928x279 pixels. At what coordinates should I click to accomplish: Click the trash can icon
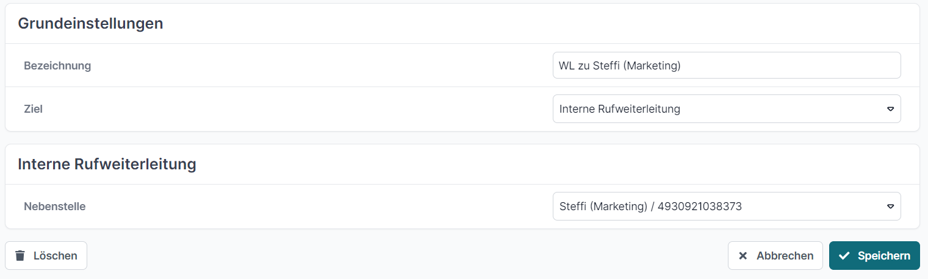pos(20,256)
